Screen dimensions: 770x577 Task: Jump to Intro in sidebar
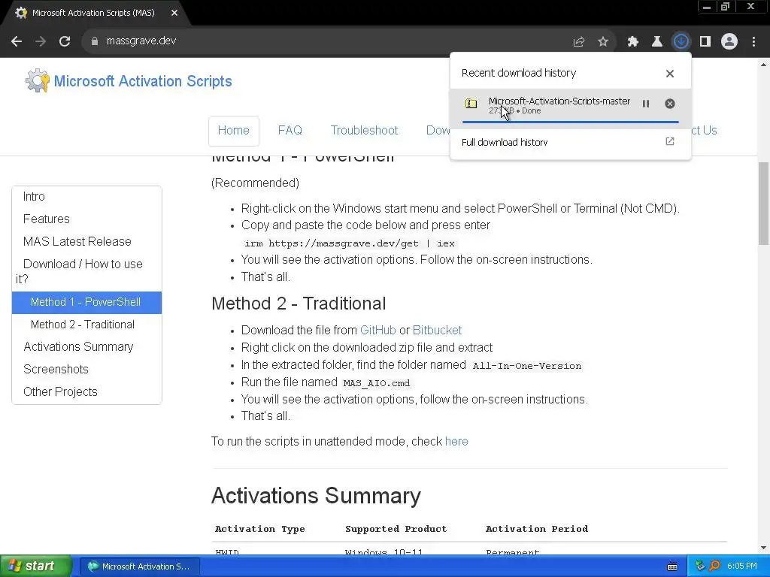(x=34, y=196)
